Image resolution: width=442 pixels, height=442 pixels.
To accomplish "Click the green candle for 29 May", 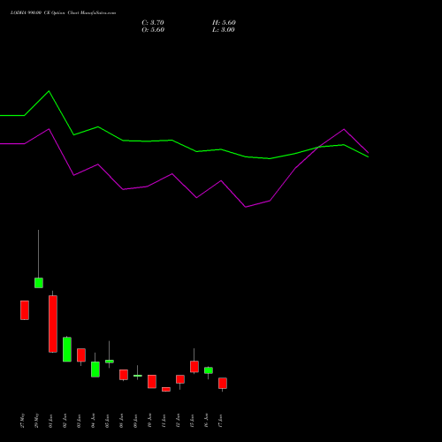I will [x=39, y=283].
